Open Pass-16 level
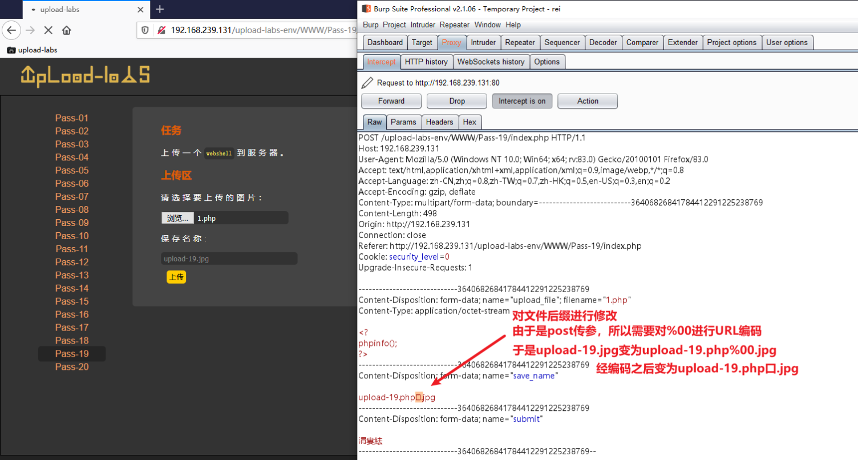The width and height of the screenshot is (858, 460). [x=72, y=314]
